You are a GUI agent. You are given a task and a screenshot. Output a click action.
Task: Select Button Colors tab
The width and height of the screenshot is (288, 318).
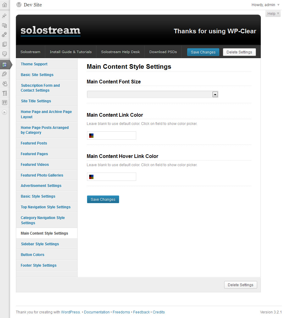(47, 255)
